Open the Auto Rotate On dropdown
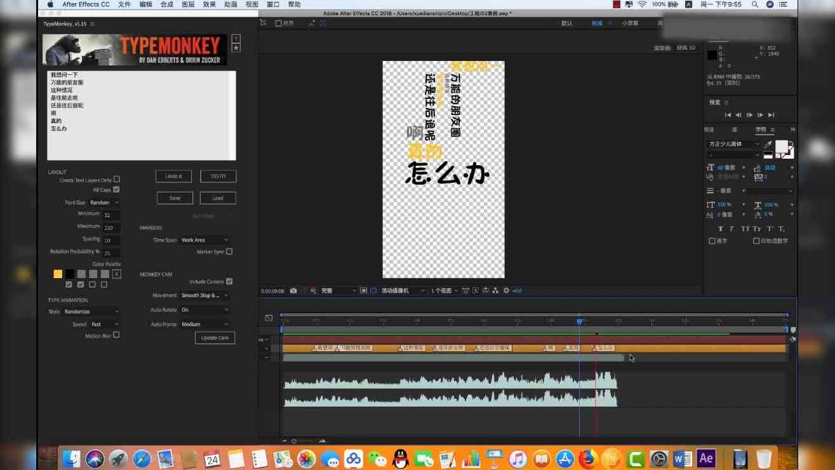This screenshot has width=835, height=470. [204, 310]
